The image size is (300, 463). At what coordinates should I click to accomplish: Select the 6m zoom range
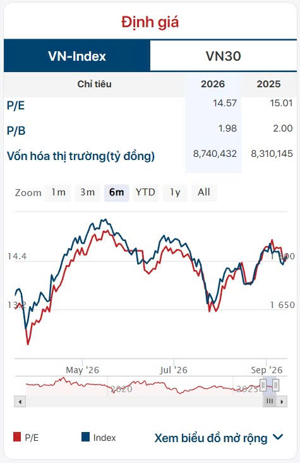click(116, 192)
